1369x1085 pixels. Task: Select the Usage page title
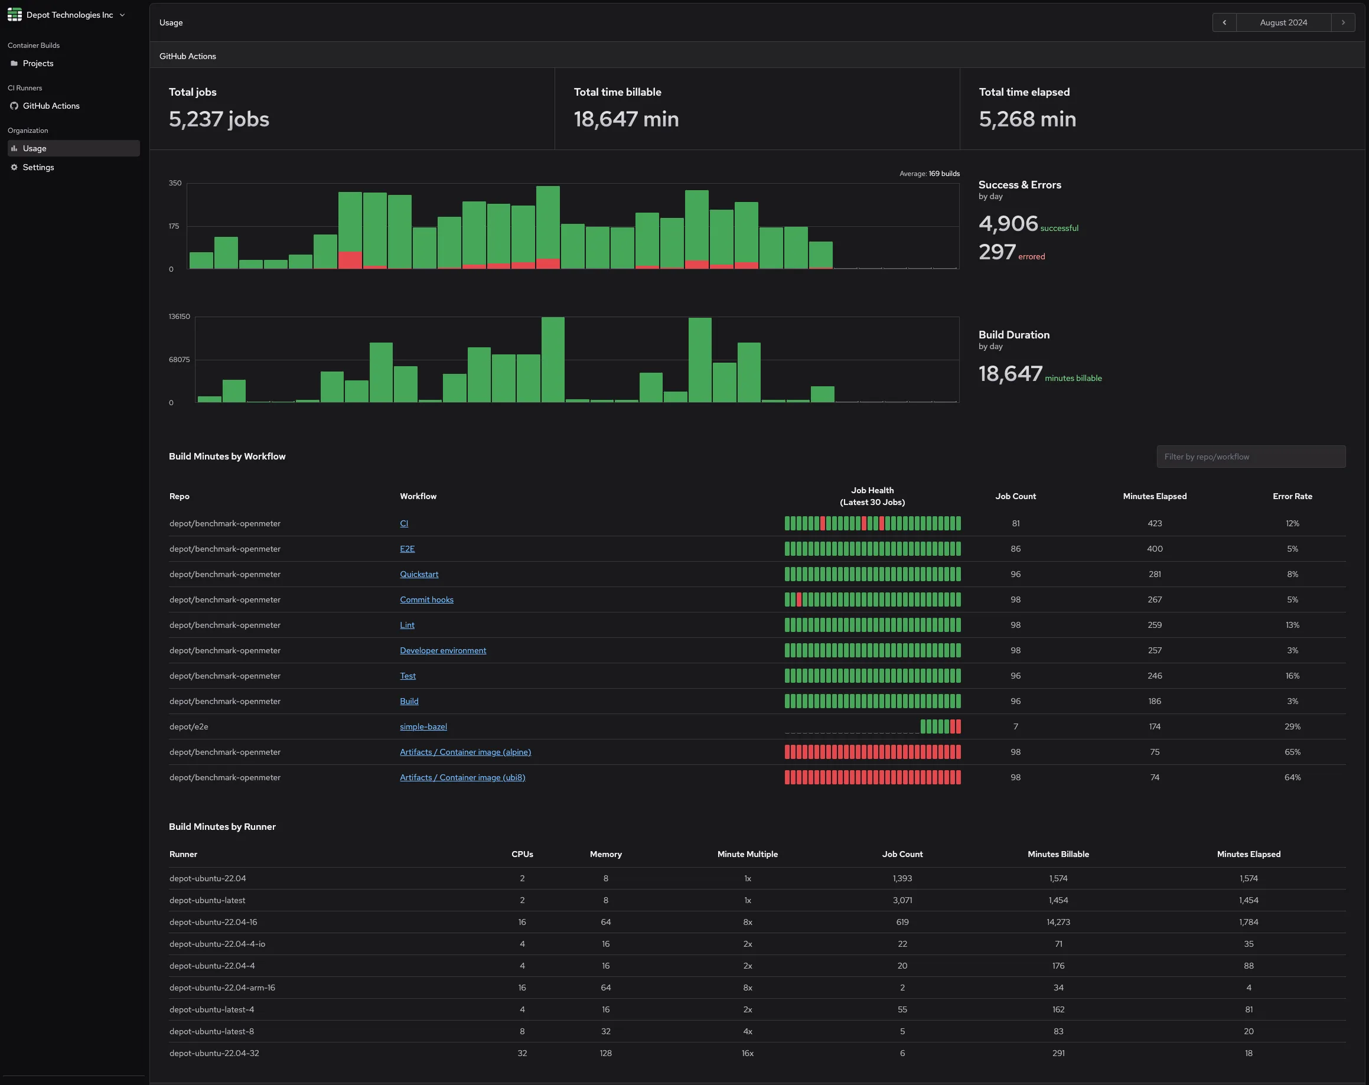[170, 22]
